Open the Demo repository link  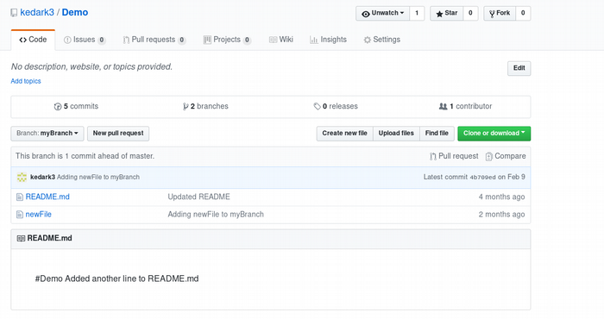(75, 13)
